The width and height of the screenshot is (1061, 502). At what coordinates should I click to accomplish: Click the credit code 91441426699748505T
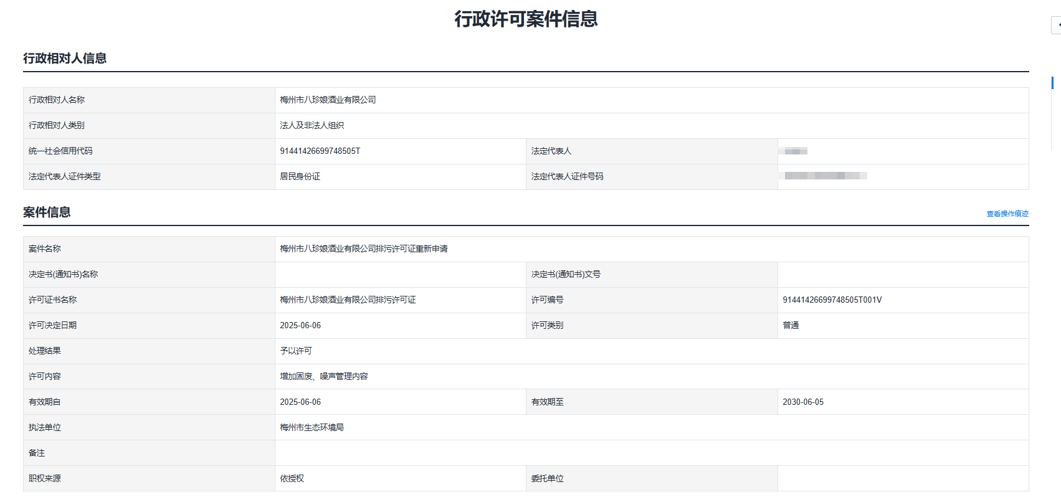320,151
